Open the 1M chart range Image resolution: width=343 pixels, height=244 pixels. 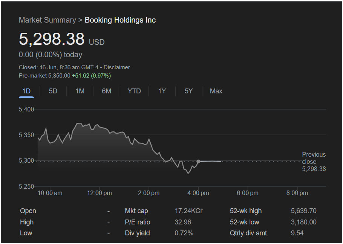(x=80, y=91)
